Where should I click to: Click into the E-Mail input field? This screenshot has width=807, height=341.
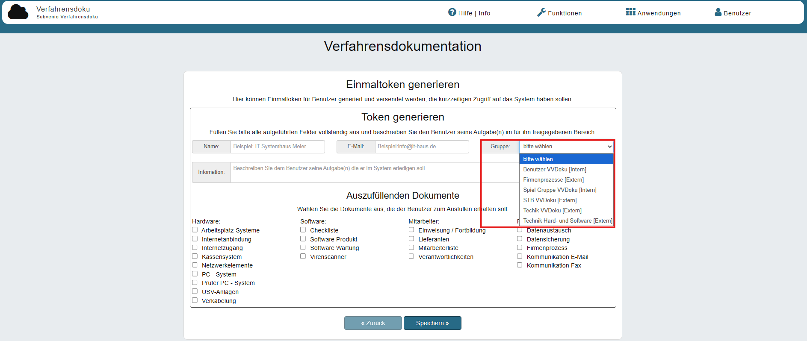coord(422,147)
